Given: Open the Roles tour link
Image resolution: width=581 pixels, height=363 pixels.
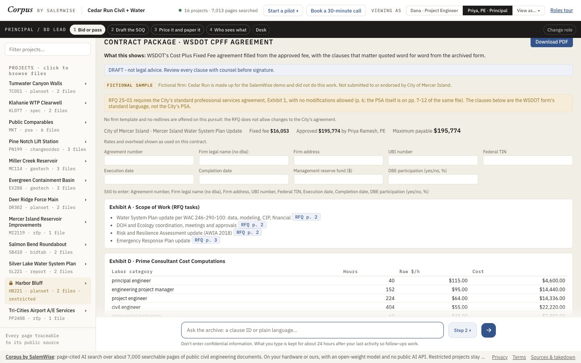Looking at the screenshot, I should coord(562,10).
